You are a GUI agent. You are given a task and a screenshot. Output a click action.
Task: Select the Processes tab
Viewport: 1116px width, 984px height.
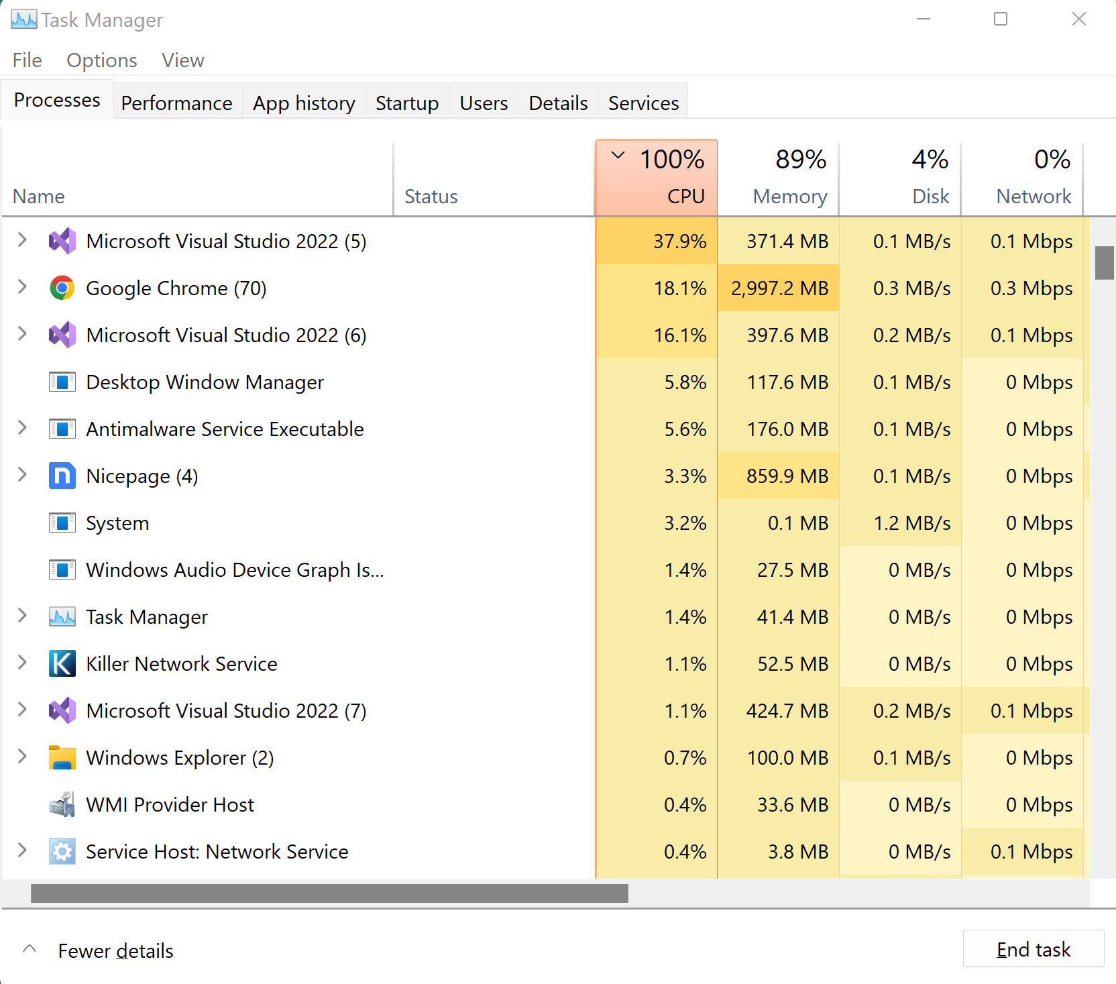(57, 100)
